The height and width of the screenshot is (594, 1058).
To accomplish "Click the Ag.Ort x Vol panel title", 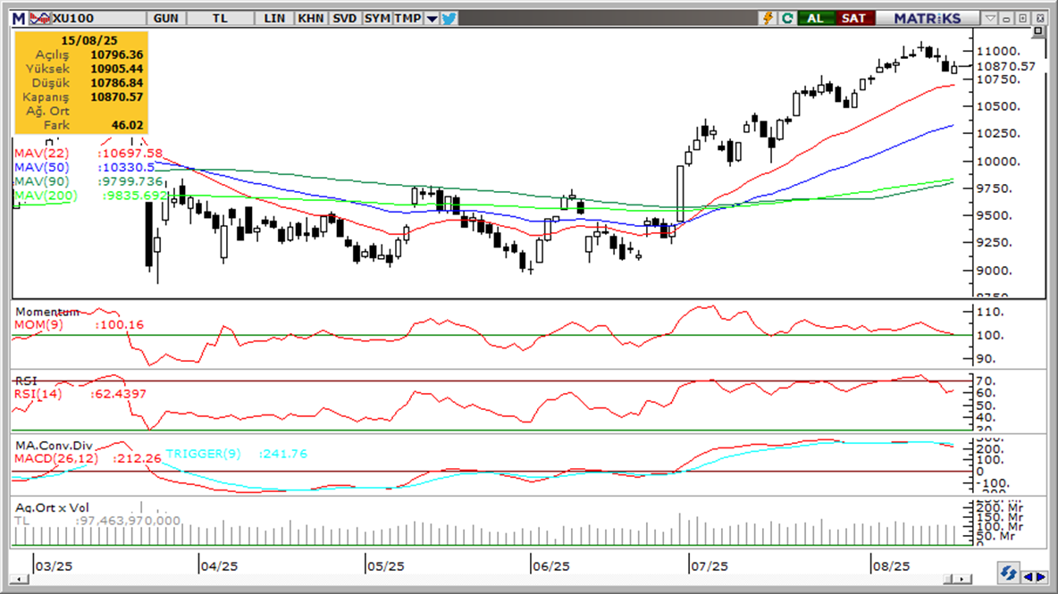I will click(52, 507).
